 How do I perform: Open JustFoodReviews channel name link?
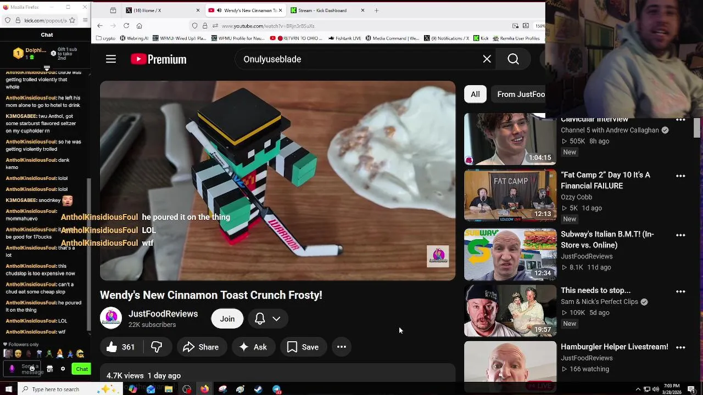coord(163,314)
